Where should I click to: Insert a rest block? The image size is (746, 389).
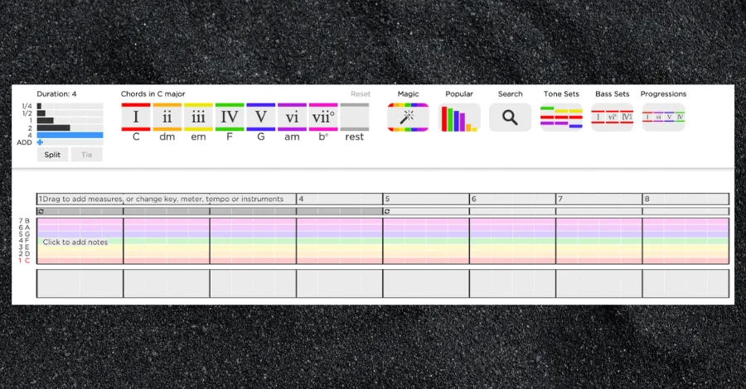pyautogui.click(x=355, y=117)
